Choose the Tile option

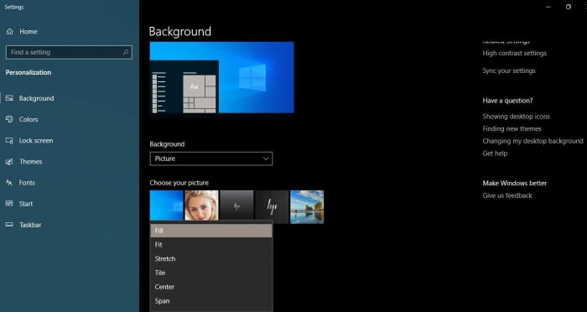(211, 273)
